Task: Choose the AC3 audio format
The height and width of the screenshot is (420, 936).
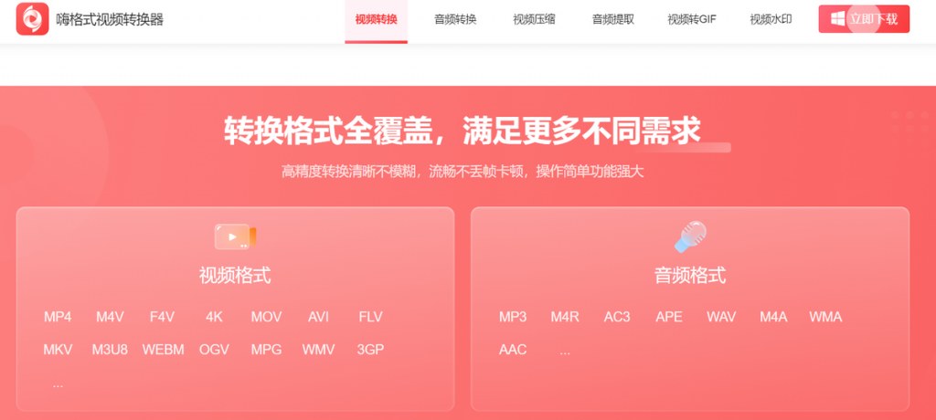Action: click(x=617, y=317)
